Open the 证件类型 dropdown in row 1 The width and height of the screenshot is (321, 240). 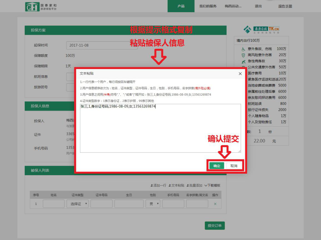(78, 204)
